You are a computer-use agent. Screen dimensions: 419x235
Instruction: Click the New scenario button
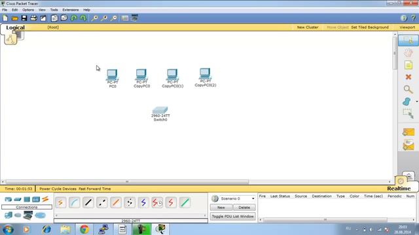point(221,208)
